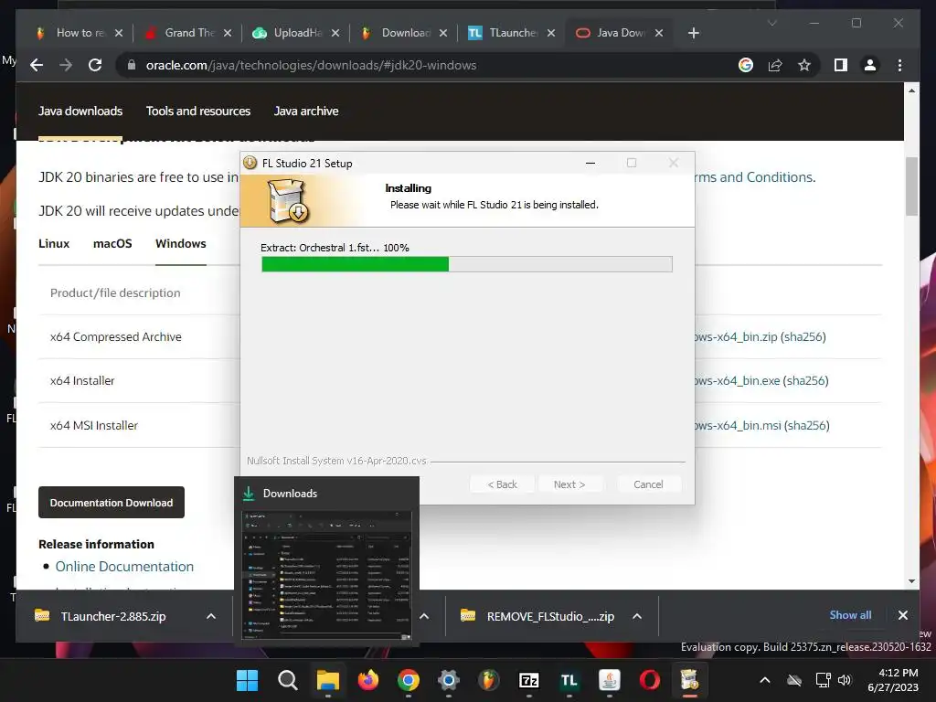
Task: Click the installation progress bar
Action: pos(467,264)
